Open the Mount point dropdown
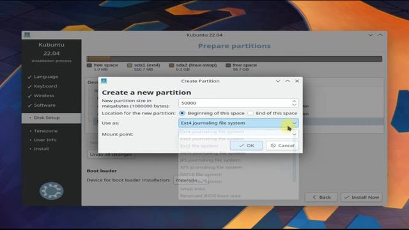This screenshot has height=230, width=409. click(x=238, y=134)
